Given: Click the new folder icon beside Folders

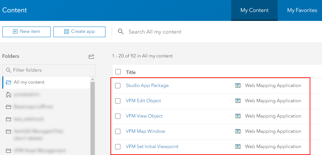Looking at the screenshot, I should (91, 56).
